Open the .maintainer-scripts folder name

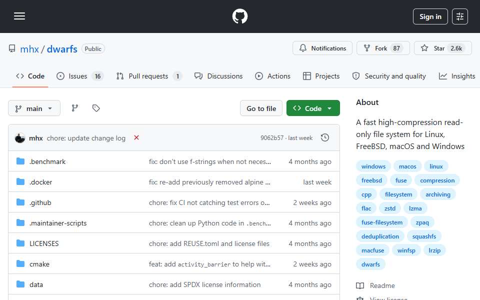(58, 223)
